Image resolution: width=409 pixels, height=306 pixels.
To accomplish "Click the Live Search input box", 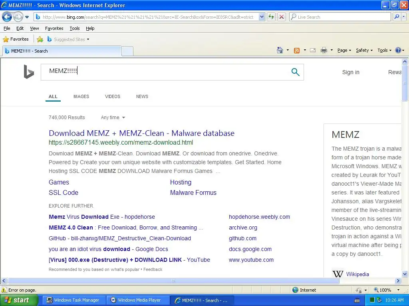I will (x=340, y=17).
